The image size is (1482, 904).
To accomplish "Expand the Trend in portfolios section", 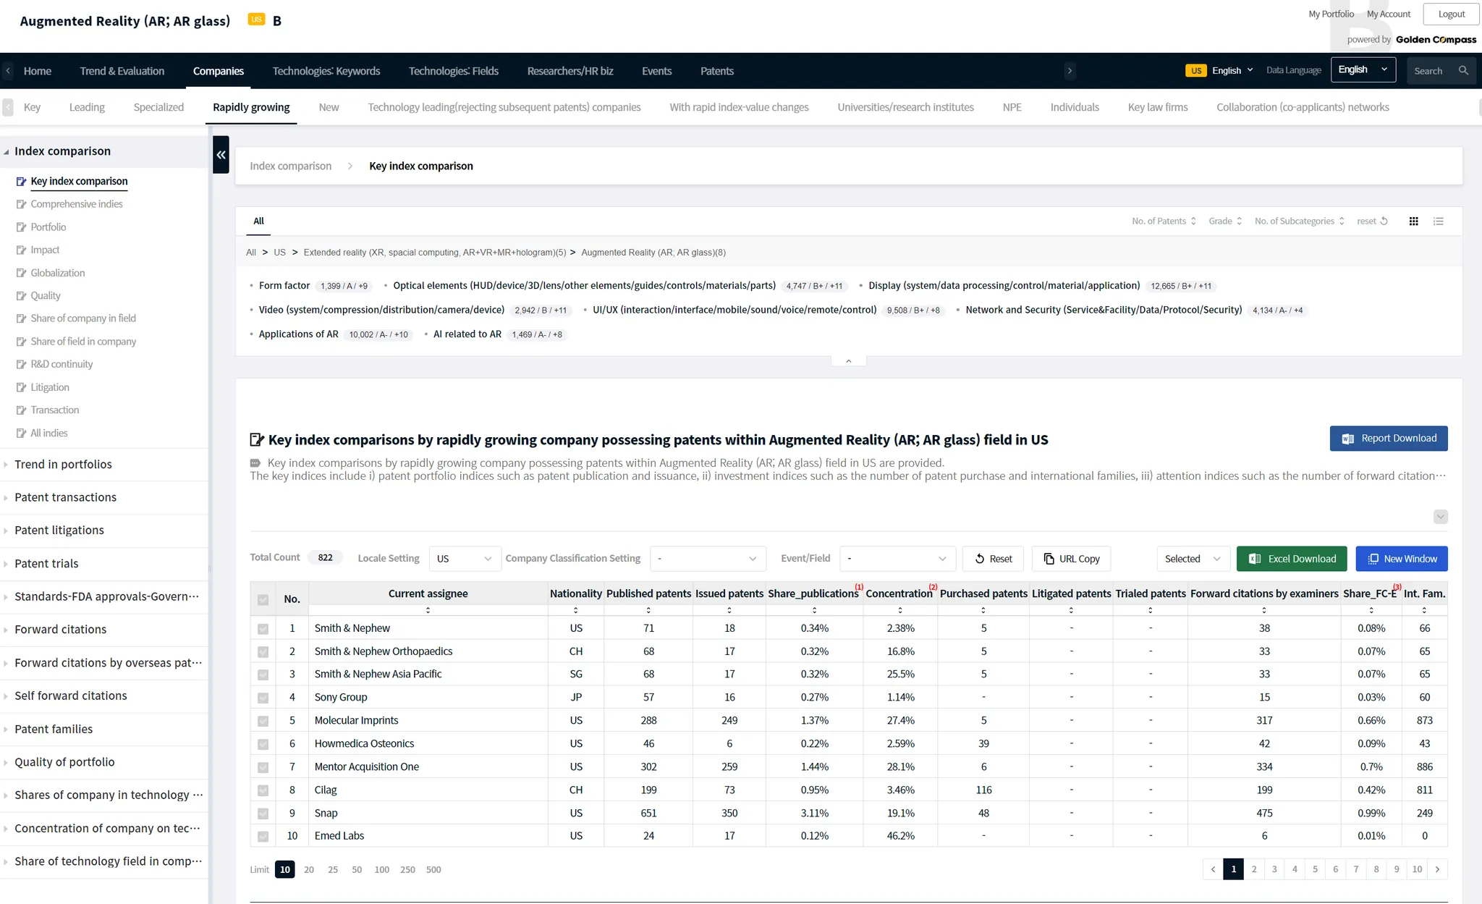I will [x=63, y=465].
